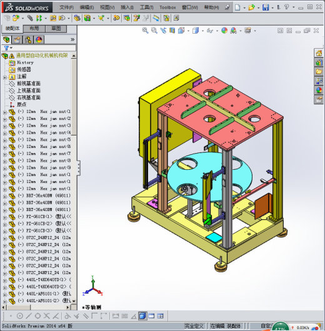The width and height of the screenshot is (325, 331).
Task: Toggle the Single View viewport icon
Action: 151,316
